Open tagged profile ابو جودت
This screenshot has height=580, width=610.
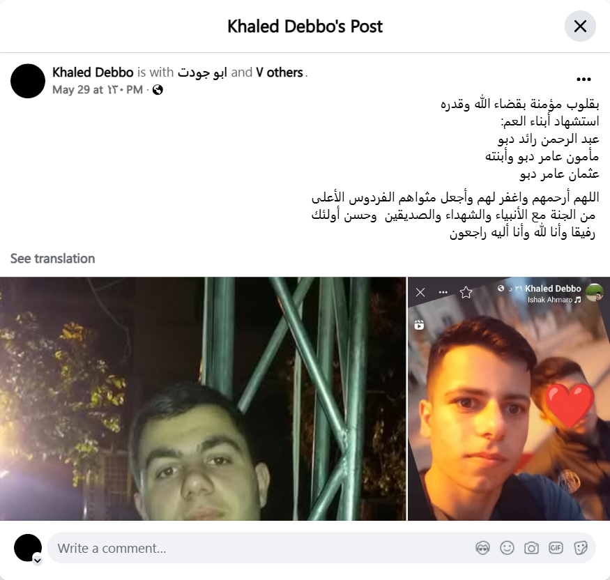(x=202, y=72)
